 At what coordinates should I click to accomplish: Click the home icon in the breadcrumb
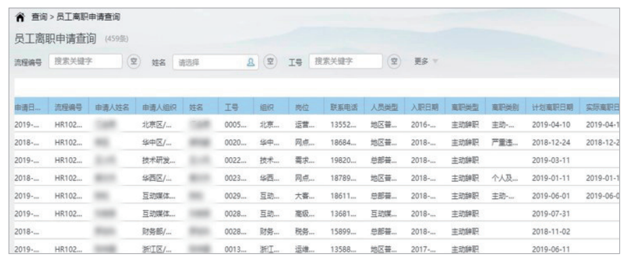pyautogui.click(x=20, y=17)
